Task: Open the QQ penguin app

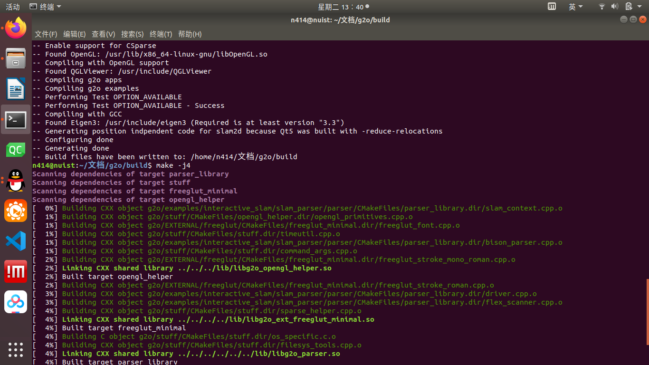Action: point(16,180)
